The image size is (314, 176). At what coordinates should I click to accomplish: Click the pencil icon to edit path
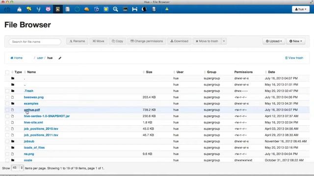(x=60, y=58)
